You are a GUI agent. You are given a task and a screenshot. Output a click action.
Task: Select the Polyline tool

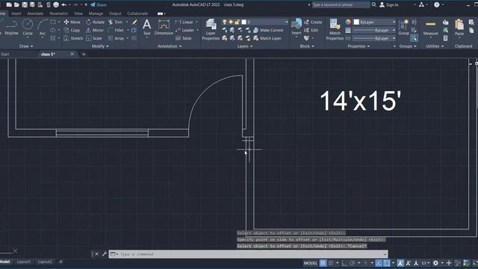click(12, 27)
